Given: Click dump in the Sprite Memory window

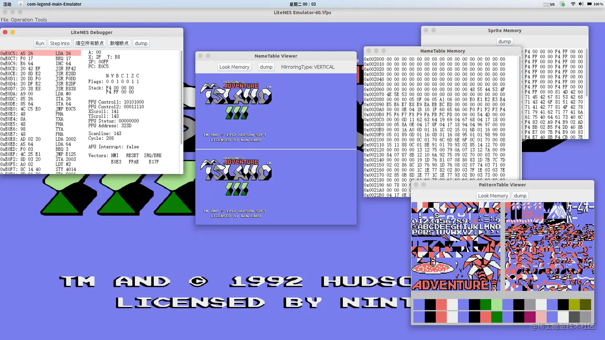Looking at the screenshot, I should (x=505, y=41).
